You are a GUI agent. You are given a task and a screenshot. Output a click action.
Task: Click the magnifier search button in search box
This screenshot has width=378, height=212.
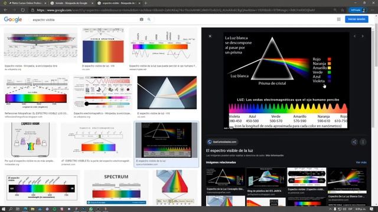pyautogui.click(x=149, y=19)
